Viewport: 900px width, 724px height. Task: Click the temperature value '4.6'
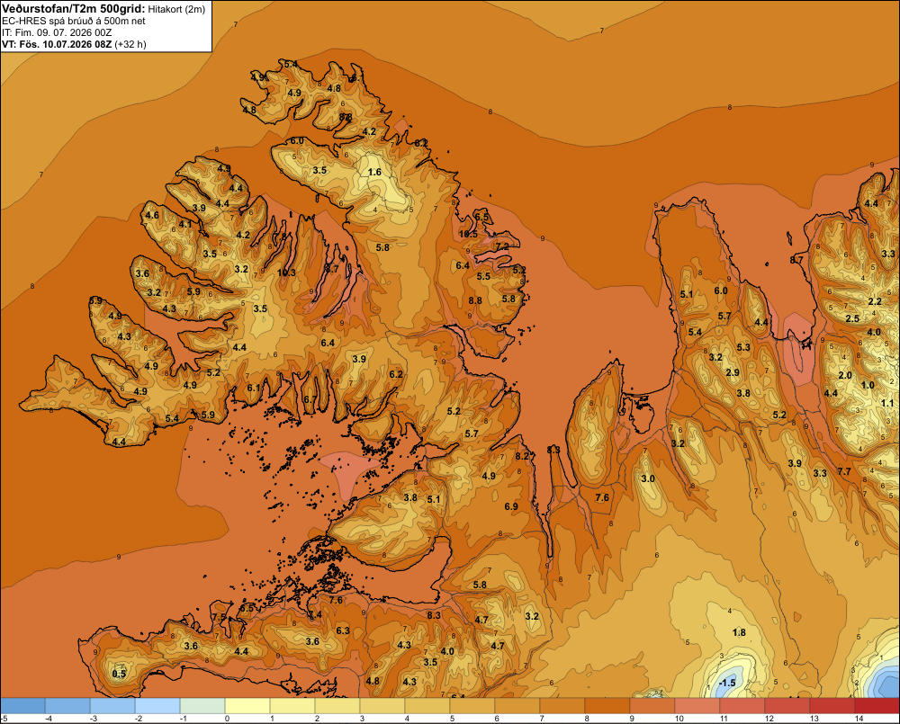coord(152,215)
